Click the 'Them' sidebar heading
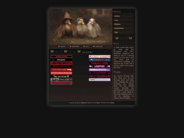 (117, 72)
